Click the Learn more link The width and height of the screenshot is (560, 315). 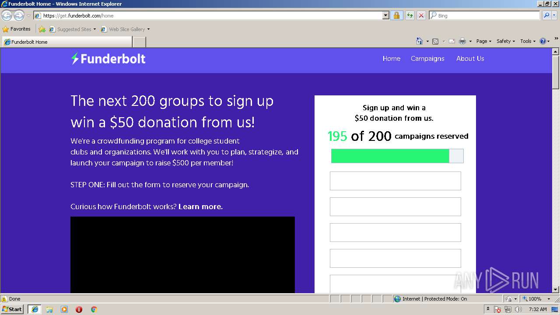[x=200, y=206]
